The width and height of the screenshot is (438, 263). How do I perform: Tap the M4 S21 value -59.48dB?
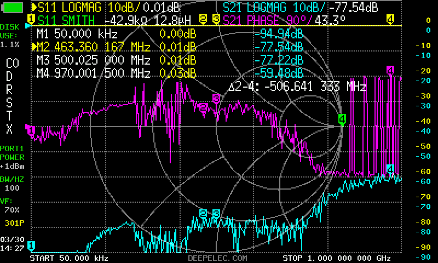(x=279, y=73)
